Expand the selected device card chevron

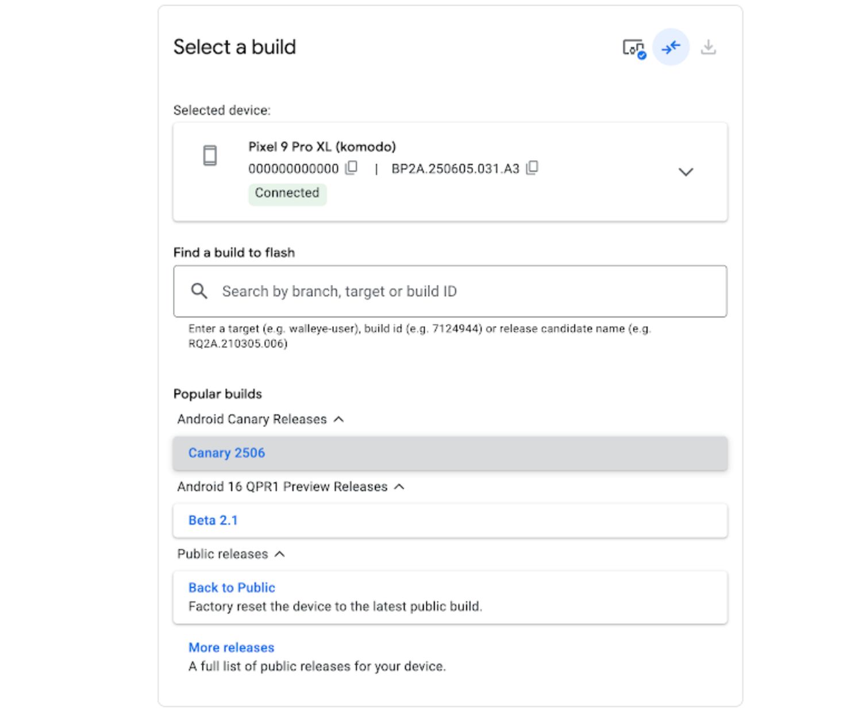[686, 172]
